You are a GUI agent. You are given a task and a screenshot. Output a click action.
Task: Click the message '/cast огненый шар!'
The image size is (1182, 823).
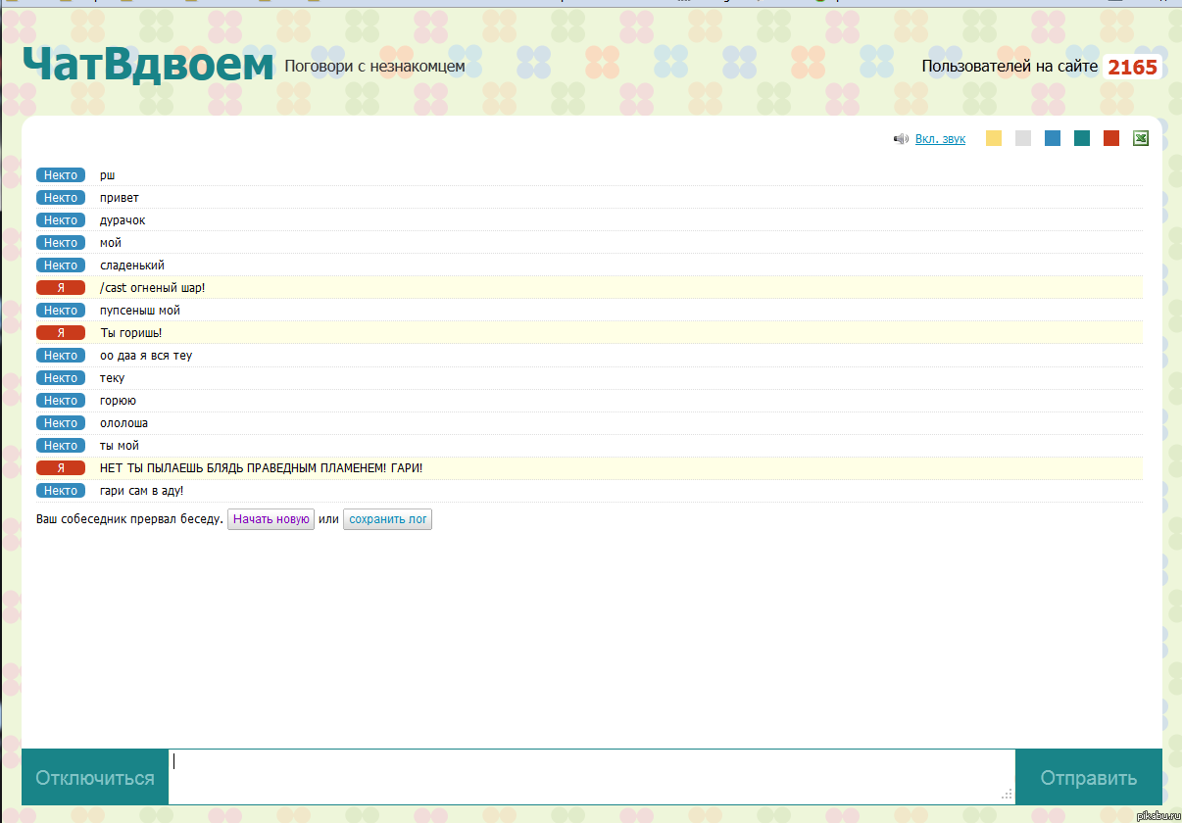152,288
